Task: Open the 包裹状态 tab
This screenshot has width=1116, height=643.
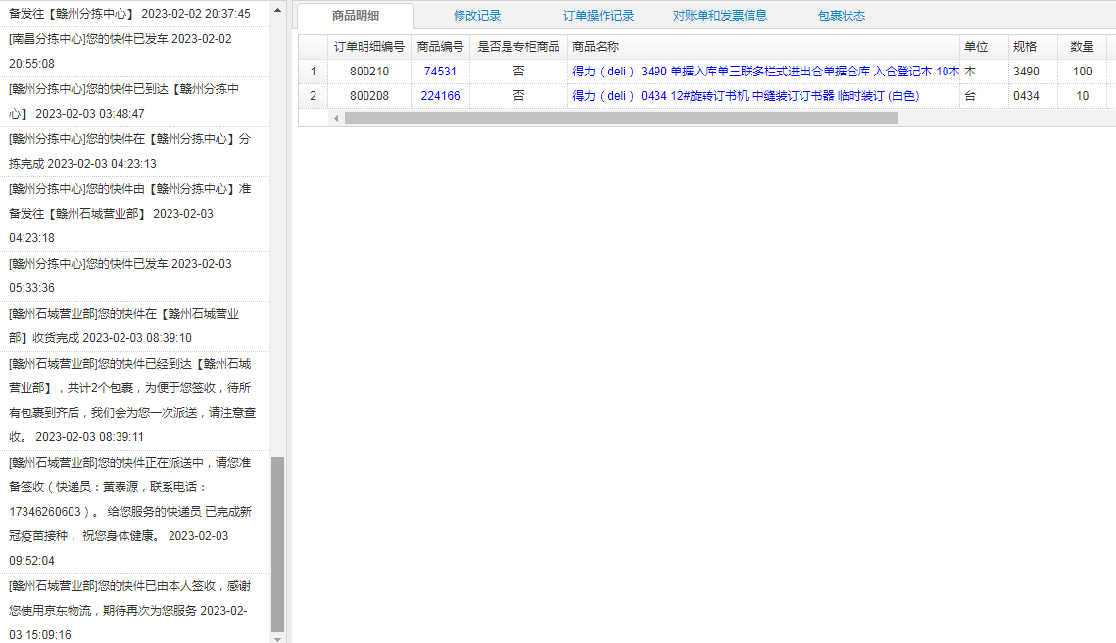Action: point(842,16)
